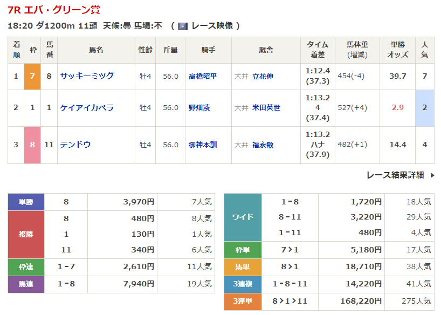Click the 1,720円 wide payout
441x315 pixels.
[x=366, y=202]
